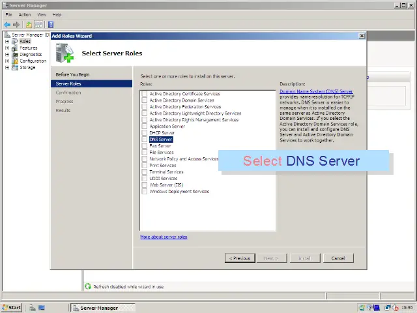This screenshot has height=313, width=417.
Task: Click the Diagnostics node icon in tree
Action: [15, 54]
